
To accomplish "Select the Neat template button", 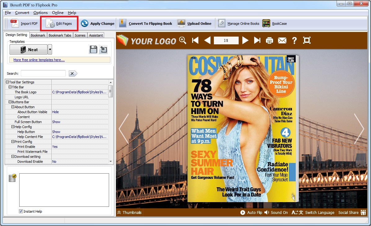I will (x=29, y=50).
